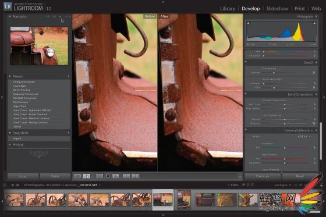
Task: Click the Lightroom LR logo icon
Action: 8,6
